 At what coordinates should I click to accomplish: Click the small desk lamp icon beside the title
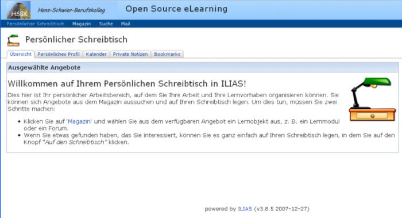[x=13, y=40]
